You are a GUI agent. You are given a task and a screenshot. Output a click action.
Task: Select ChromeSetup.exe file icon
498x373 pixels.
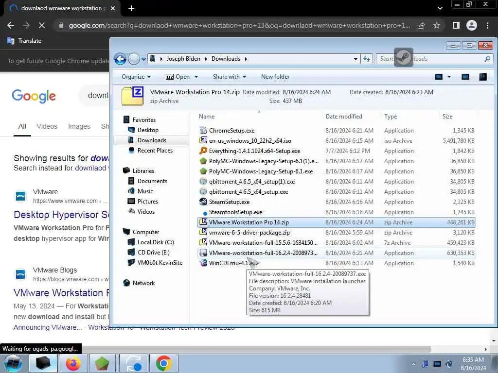click(x=203, y=130)
